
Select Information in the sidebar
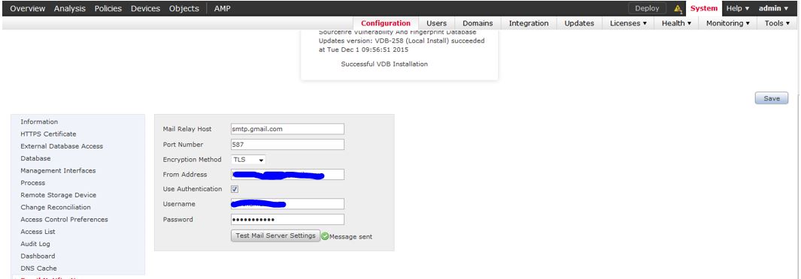[39, 121]
